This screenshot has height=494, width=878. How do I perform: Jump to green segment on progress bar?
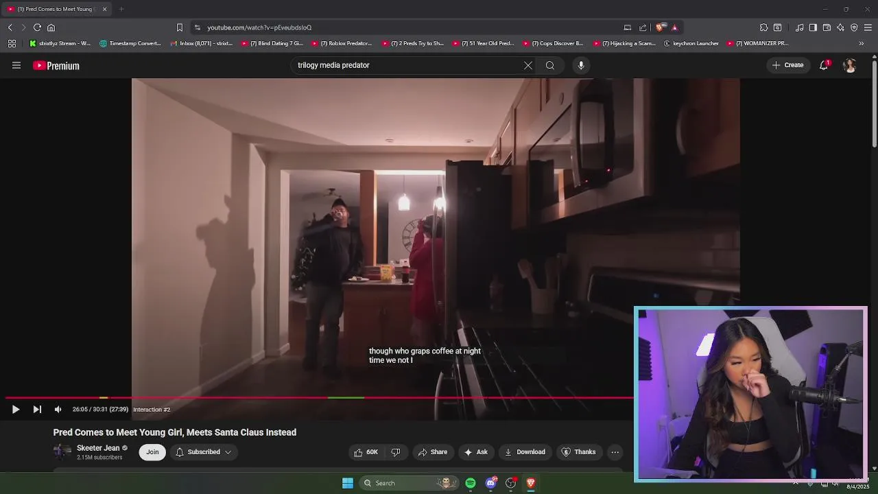coord(346,397)
